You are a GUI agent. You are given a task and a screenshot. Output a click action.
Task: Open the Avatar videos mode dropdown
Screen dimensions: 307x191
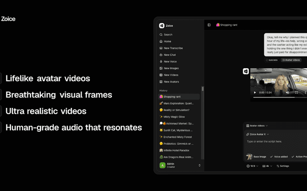(x=257, y=126)
